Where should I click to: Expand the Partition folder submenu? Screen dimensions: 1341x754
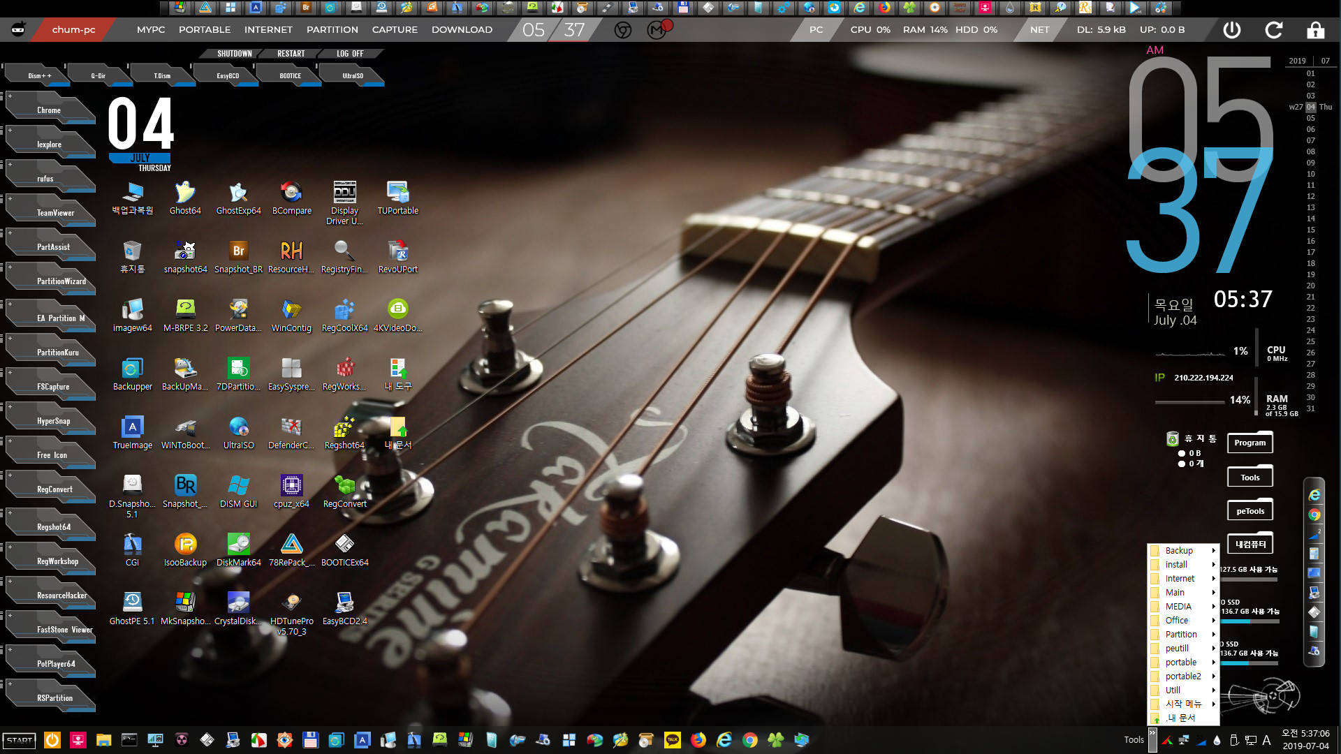coord(1183,635)
